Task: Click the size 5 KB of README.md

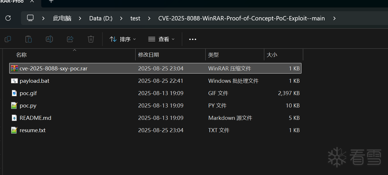Action: (x=294, y=118)
